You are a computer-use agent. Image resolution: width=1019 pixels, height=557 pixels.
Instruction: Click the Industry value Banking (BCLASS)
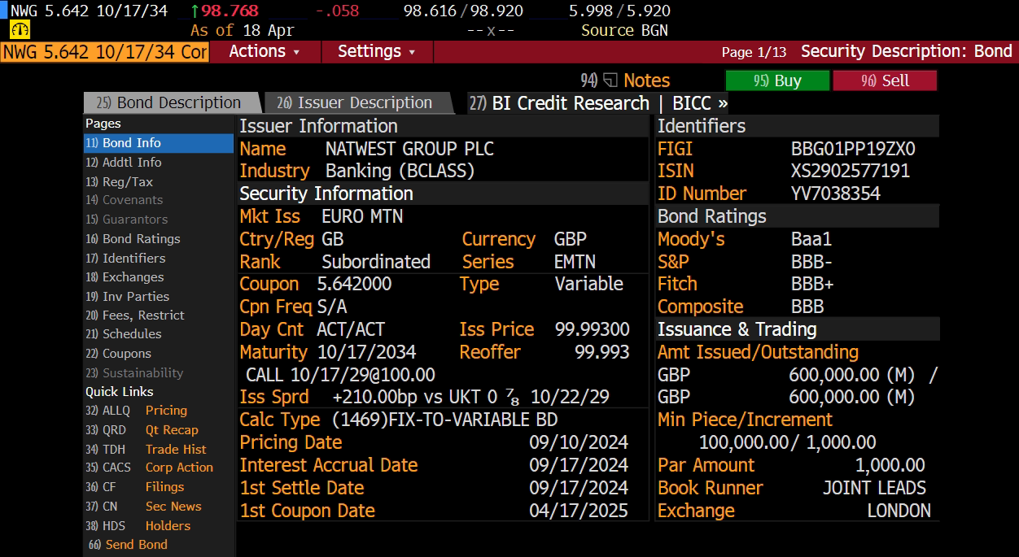tap(400, 172)
